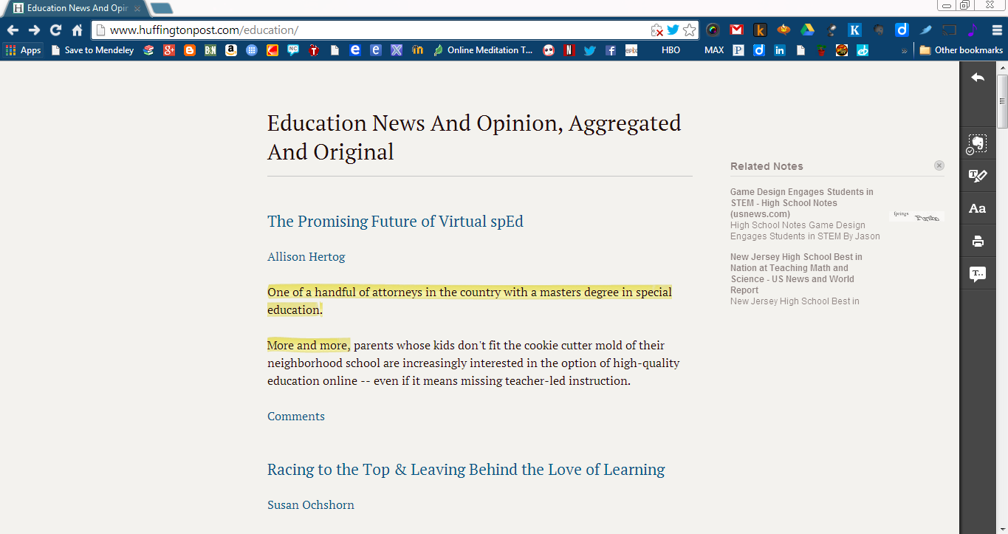Clip this article to Evernote
Viewport: 1008px width, 534px height.
tap(978, 144)
